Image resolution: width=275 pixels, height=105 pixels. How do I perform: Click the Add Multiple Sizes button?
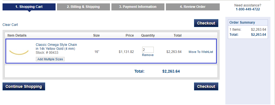pyautogui.click(x=50, y=59)
